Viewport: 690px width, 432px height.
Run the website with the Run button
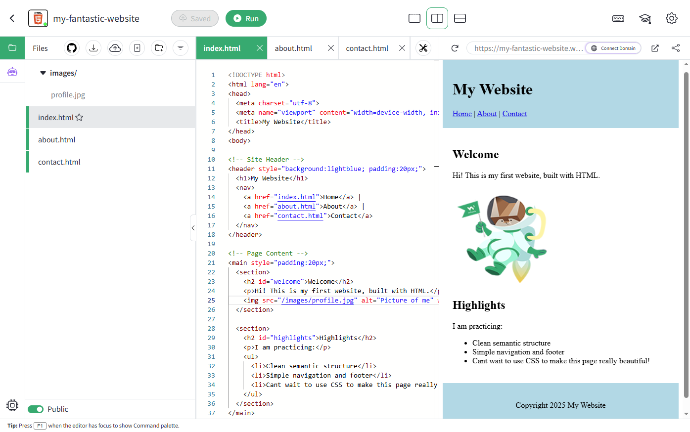point(246,18)
